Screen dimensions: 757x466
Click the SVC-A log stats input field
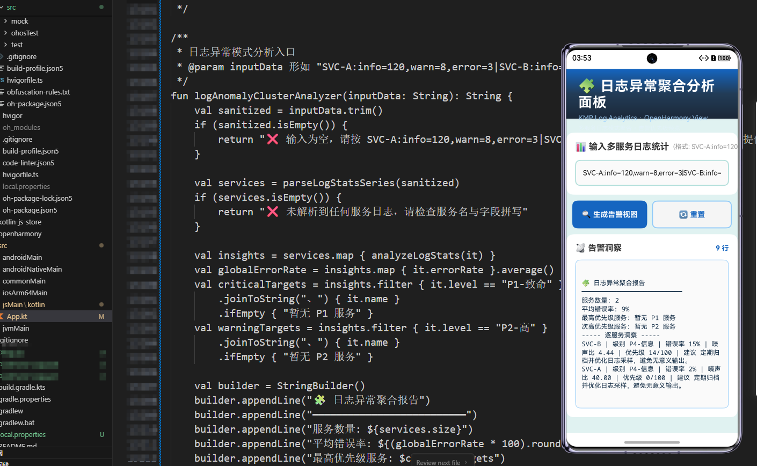(652, 173)
